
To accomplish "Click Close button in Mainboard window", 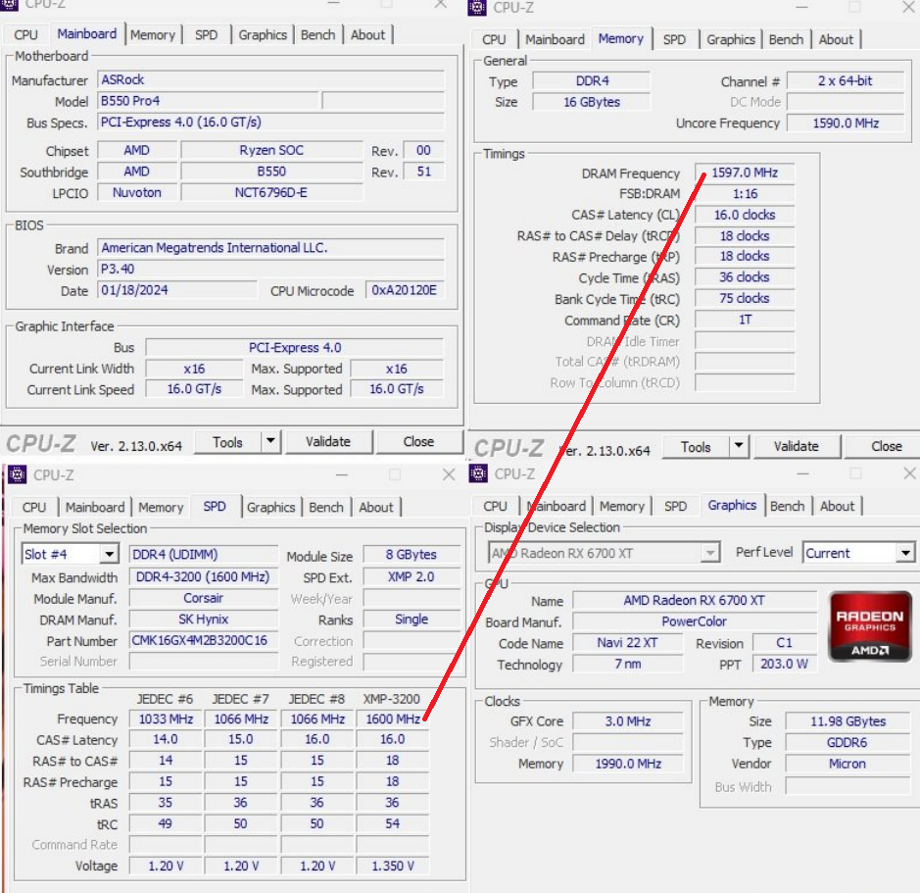I will [x=418, y=441].
